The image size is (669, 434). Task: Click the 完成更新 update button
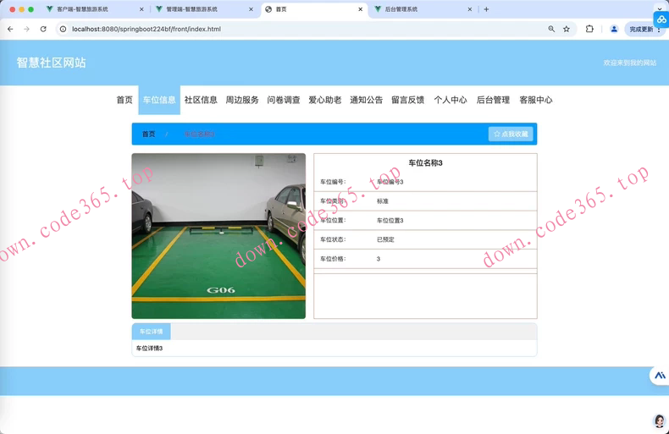tap(644, 29)
